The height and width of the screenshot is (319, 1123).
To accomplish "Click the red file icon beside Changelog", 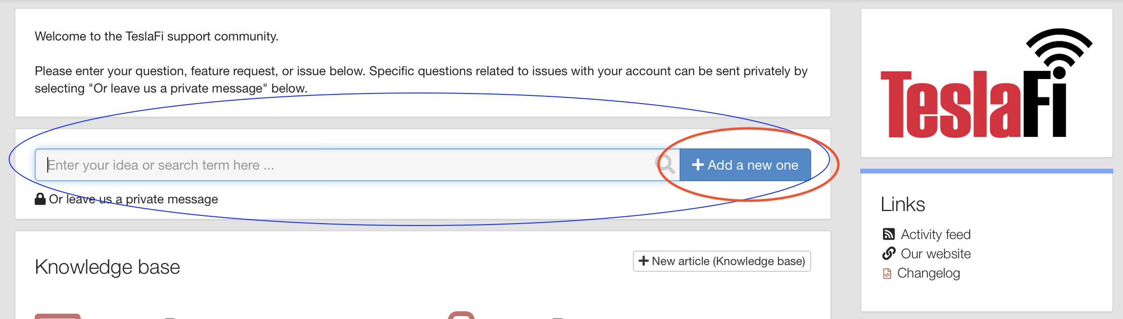I will point(887,273).
